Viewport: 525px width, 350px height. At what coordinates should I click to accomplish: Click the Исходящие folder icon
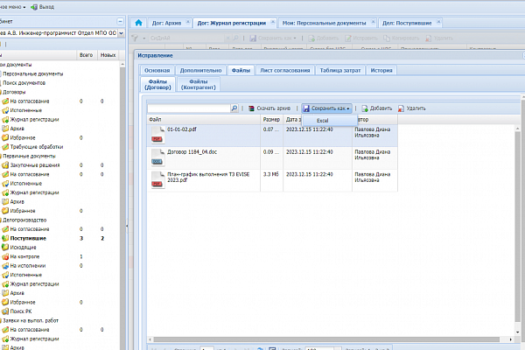point(5,247)
